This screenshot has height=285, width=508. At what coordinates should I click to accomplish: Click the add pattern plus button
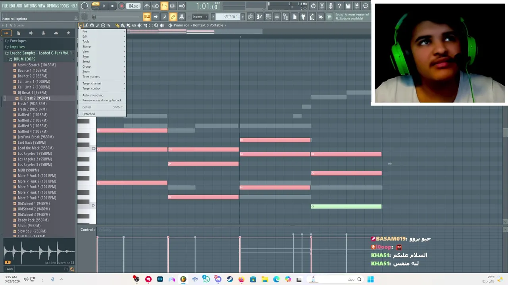(242, 17)
